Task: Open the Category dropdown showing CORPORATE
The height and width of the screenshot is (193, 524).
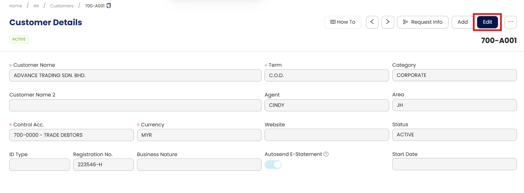Action: point(454,75)
